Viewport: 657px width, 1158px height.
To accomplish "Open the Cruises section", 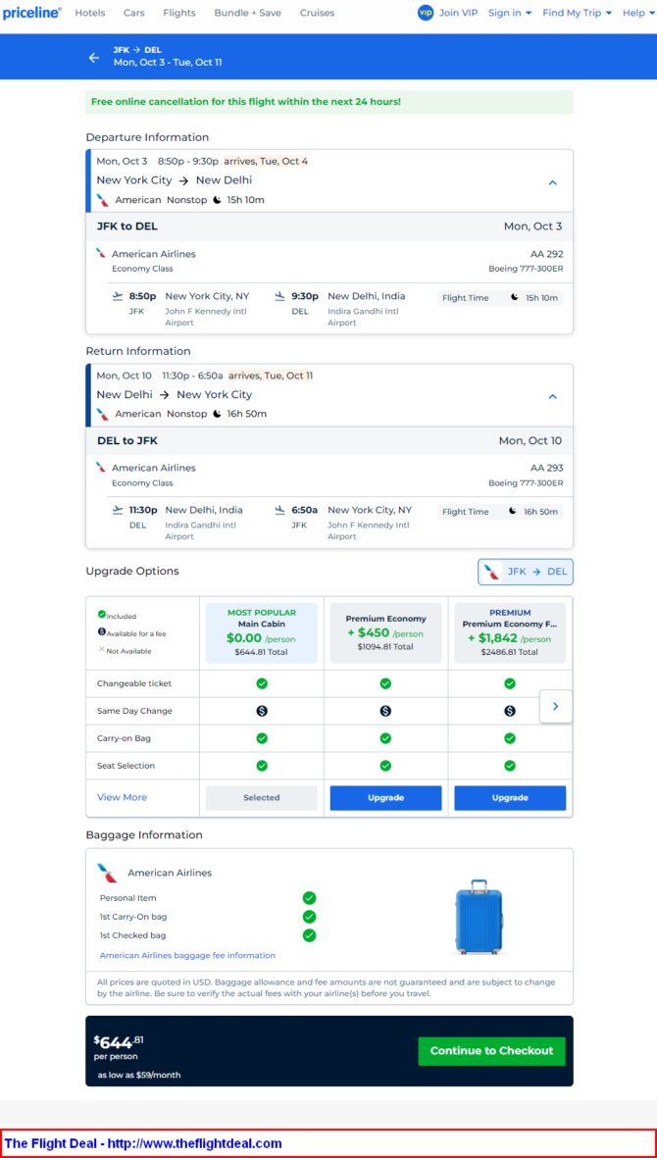I will coord(317,13).
